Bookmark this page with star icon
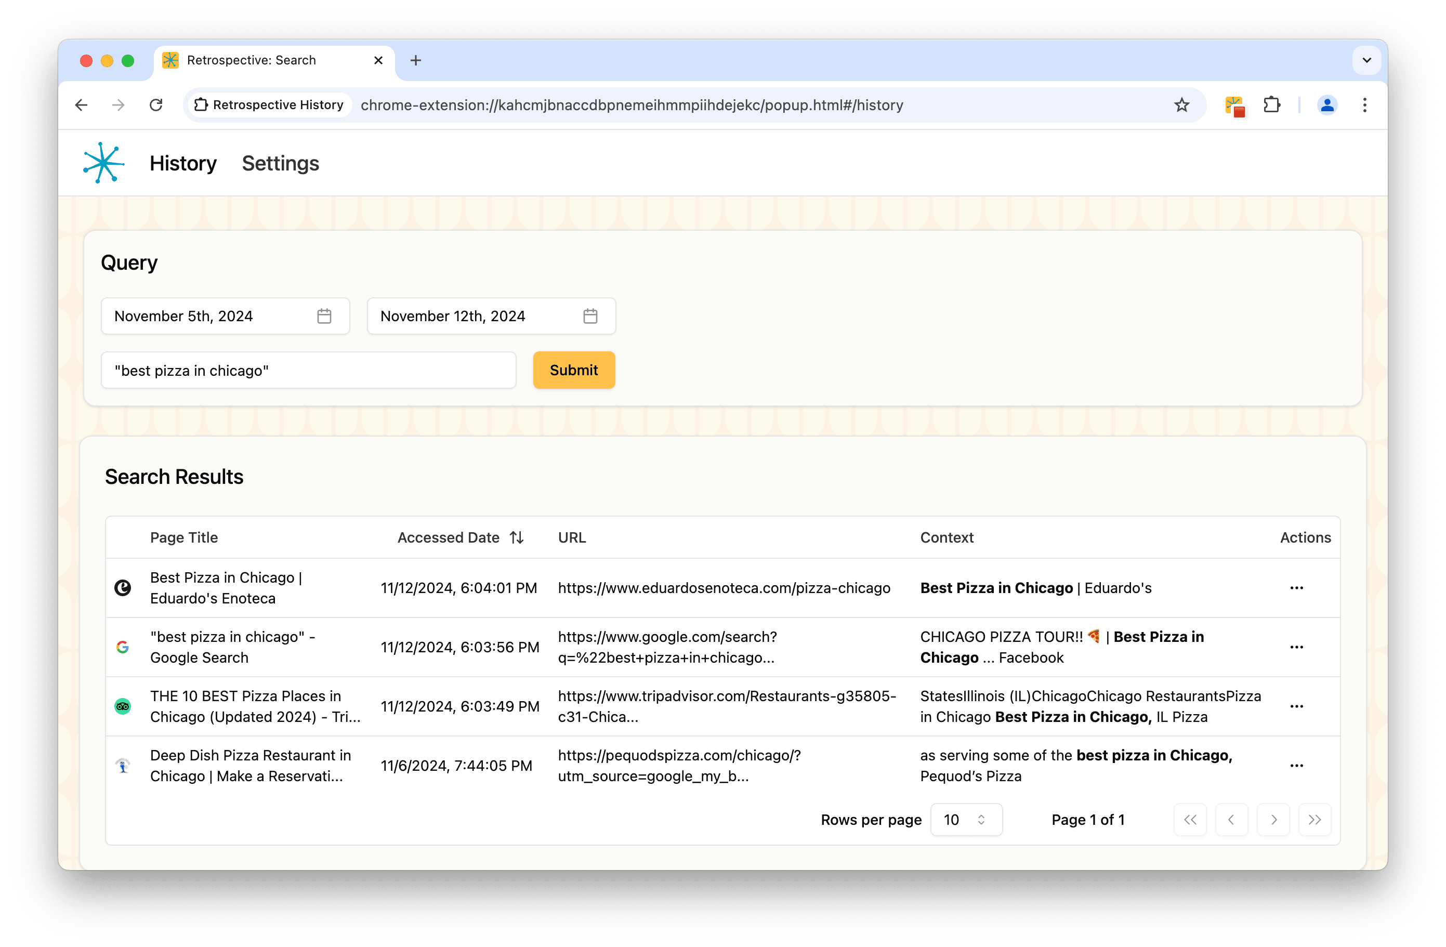The image size is (1446, 947). [x=1181, y=105]
